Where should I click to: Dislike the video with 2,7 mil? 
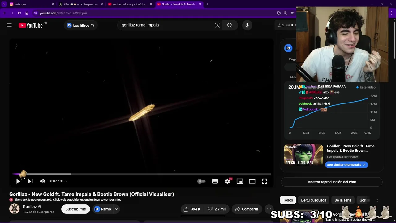pyautogui.click(x=216, y=209)
